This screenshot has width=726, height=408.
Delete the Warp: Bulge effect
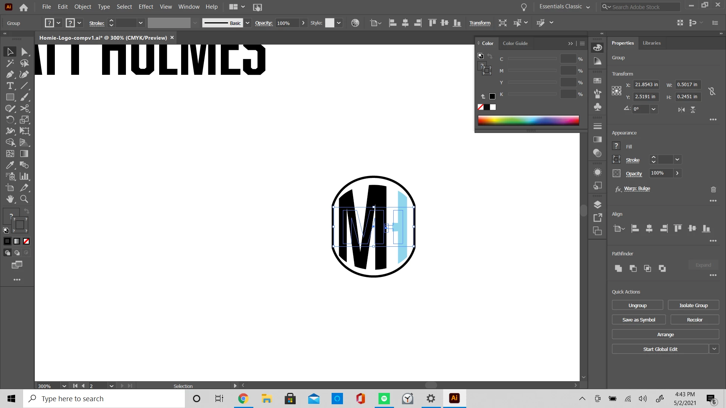pos(713,189)
